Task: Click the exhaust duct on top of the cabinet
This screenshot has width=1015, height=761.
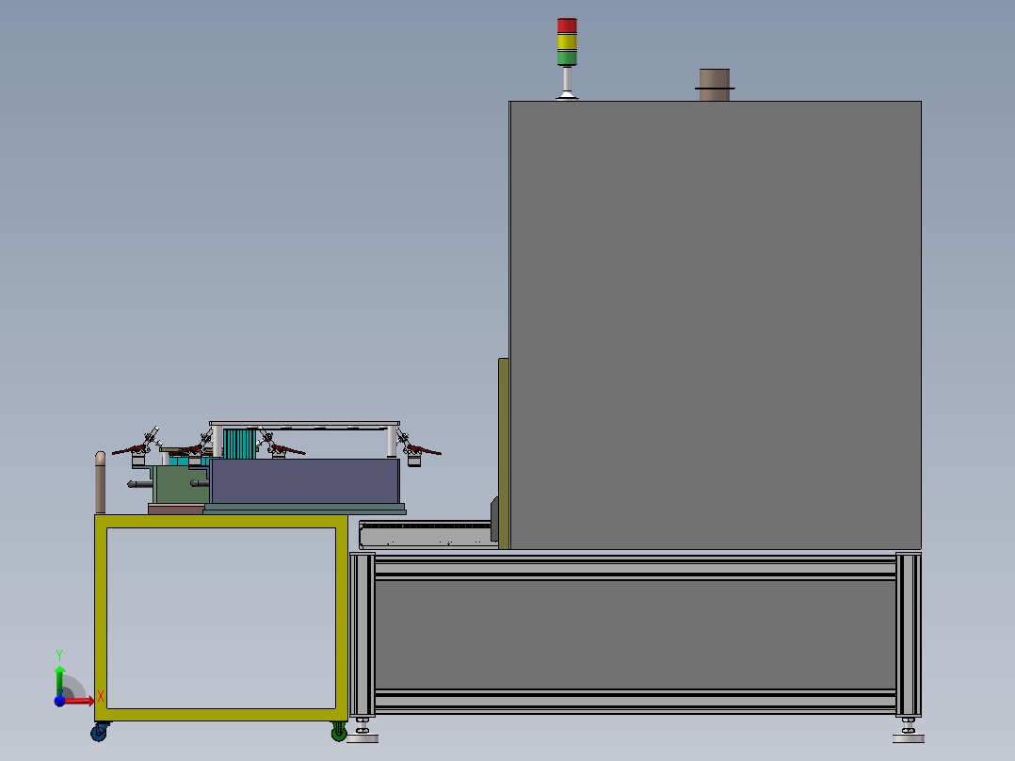Action: 715,85
